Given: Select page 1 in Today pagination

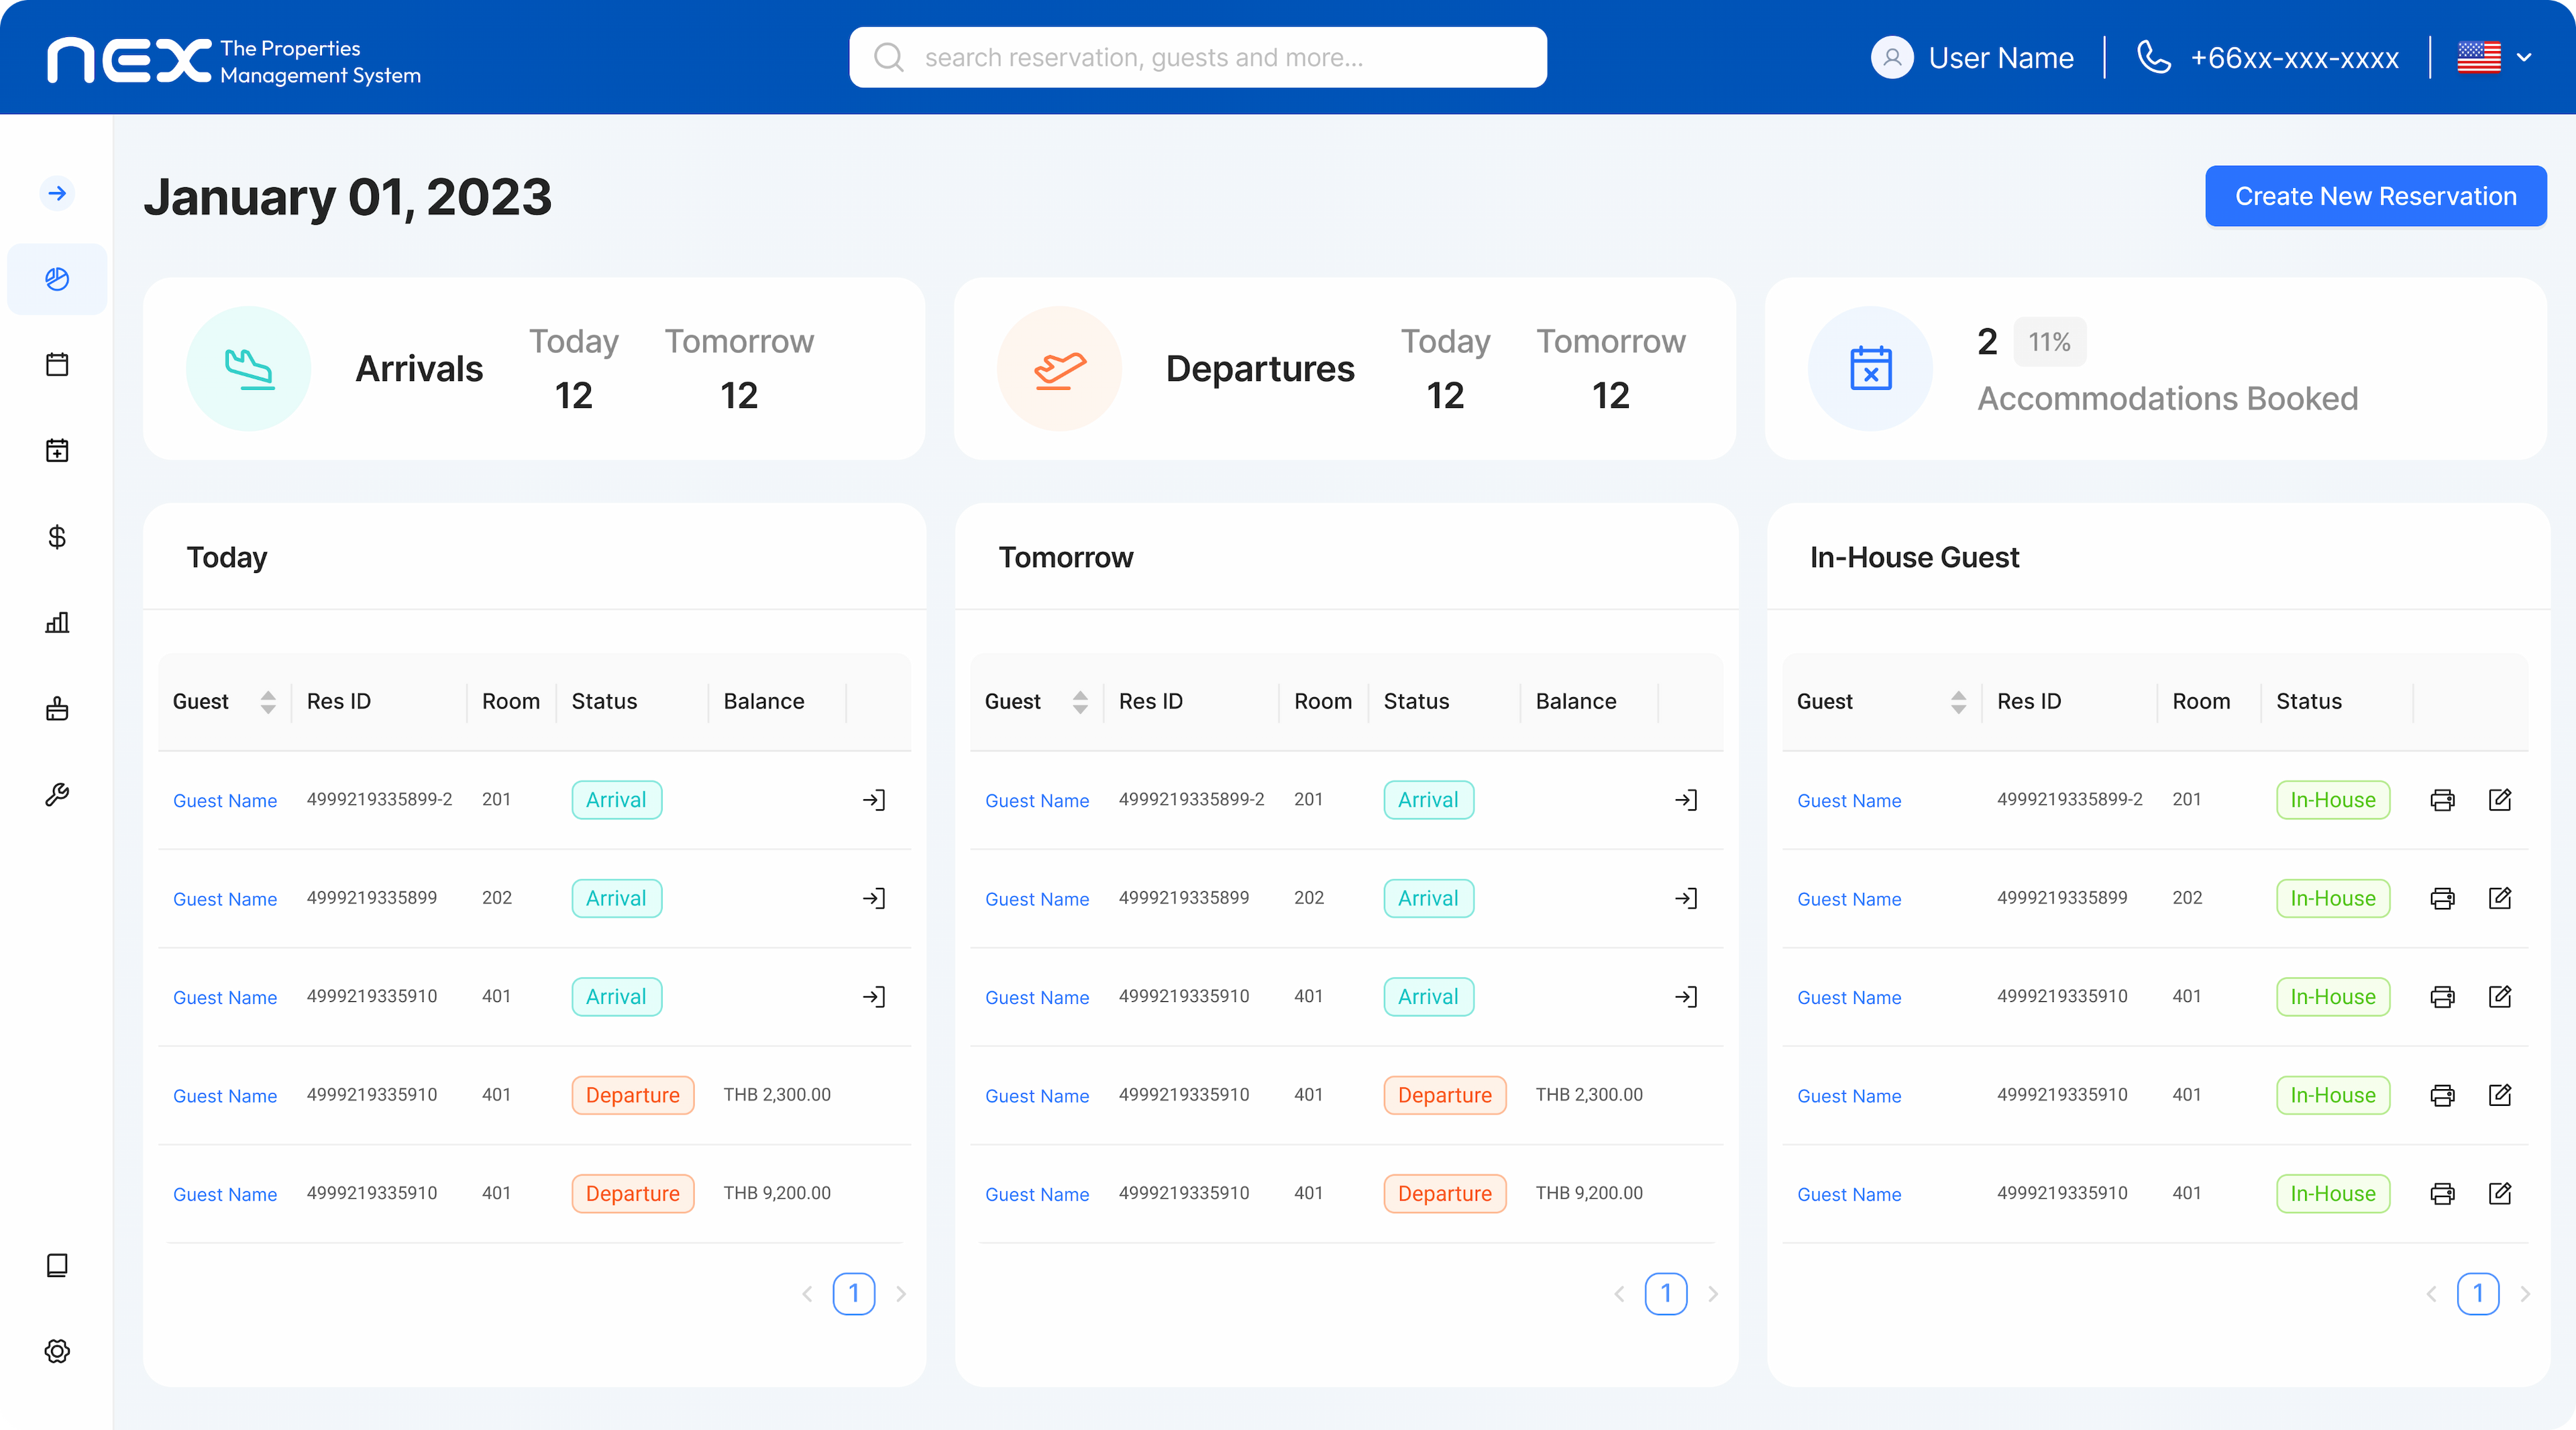Looking at the screenshot, I should [853, 1293].
